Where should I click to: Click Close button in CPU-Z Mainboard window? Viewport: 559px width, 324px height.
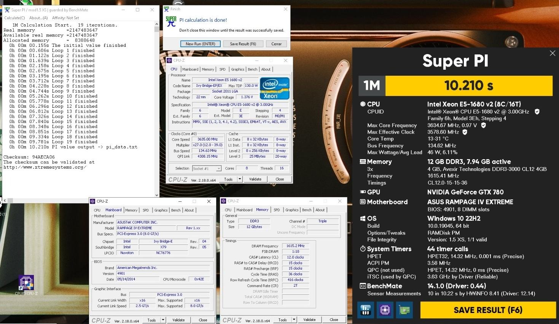click(x=203, y=320)
